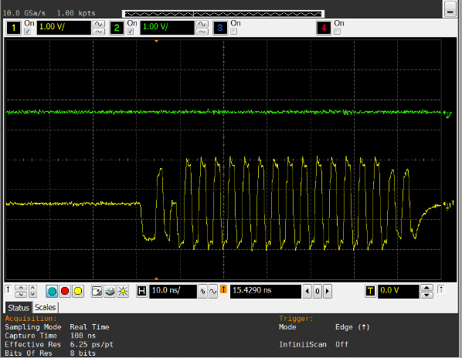Open horizontal setup H button
This screenshot has width=462, height=358.
pos(141,291)
